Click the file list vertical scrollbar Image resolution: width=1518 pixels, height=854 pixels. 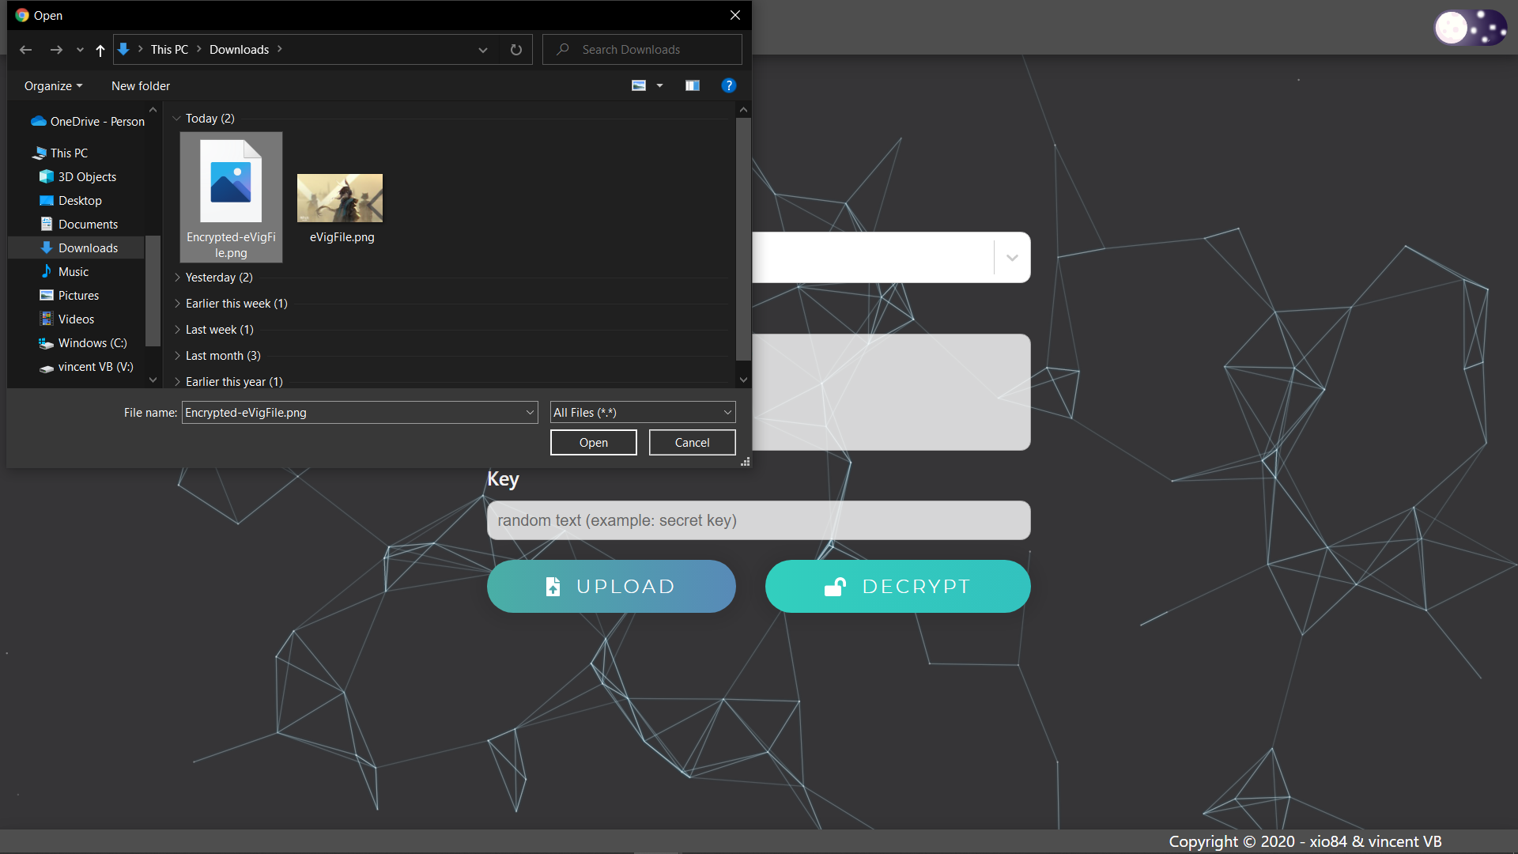click(742, 237)
